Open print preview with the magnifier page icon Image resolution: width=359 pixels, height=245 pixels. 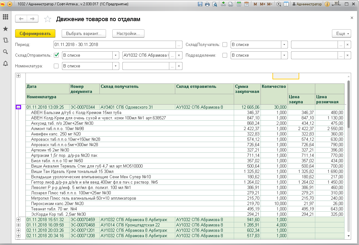point(215,4)
